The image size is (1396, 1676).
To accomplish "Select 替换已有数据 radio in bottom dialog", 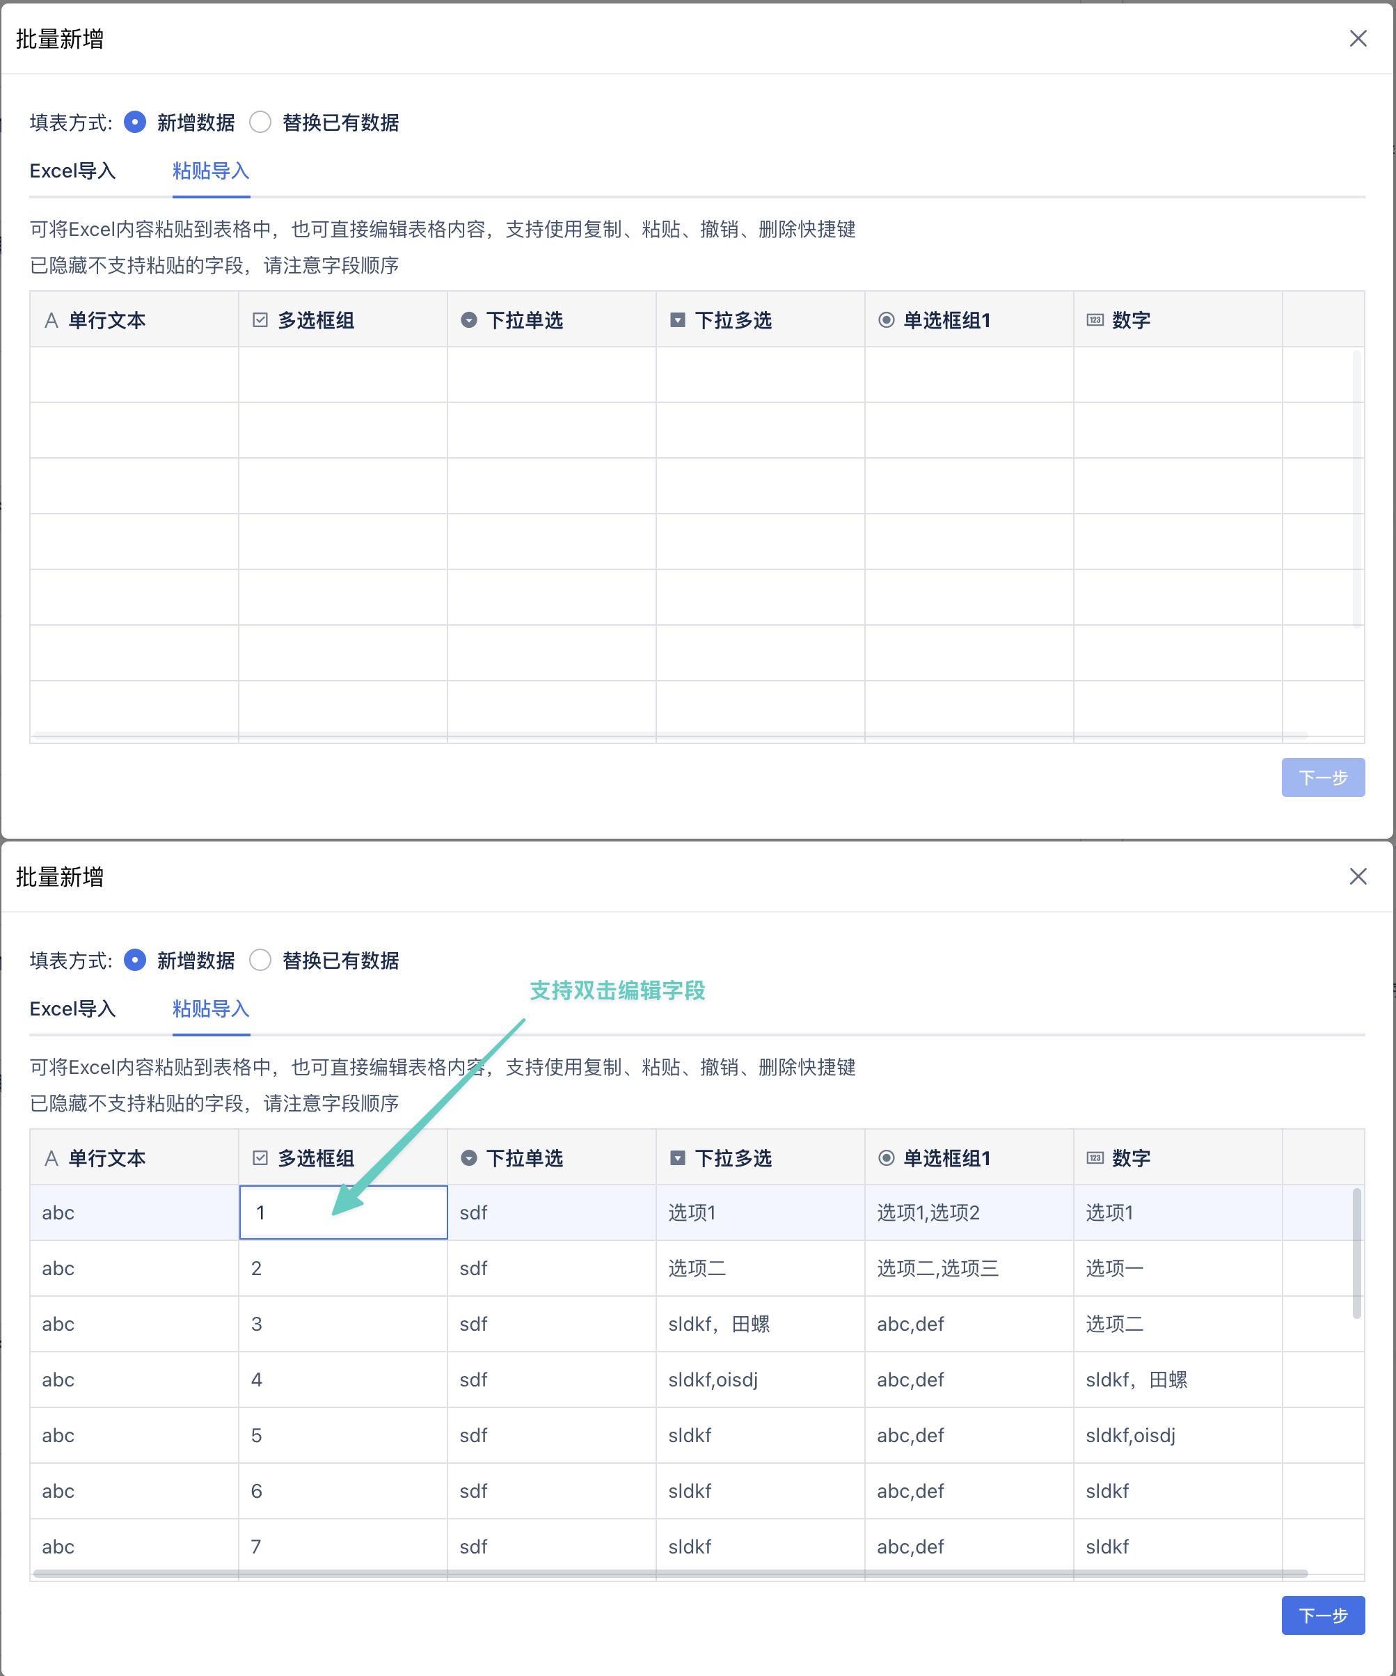I will [260, 960].
